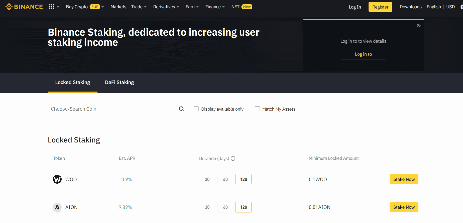
Task: Click the AION token logo
Action: point(57,207)
